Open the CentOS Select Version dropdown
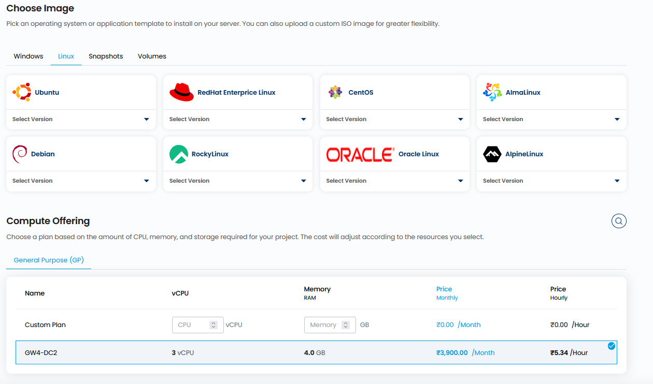Screen dimensions: 653x384 point(394,119)
